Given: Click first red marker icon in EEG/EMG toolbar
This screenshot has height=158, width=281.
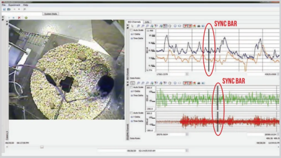Looking at the screenshot, I should (185, 83).
